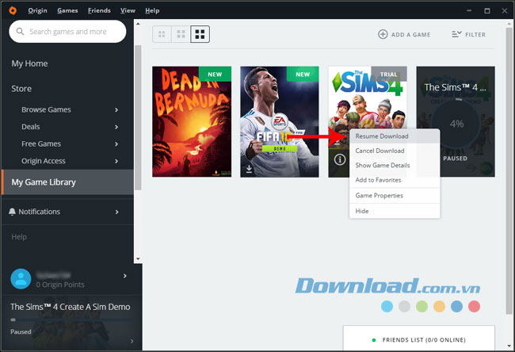Open the Games menu
Screen dimensions: 515x352
coord(67,10)
